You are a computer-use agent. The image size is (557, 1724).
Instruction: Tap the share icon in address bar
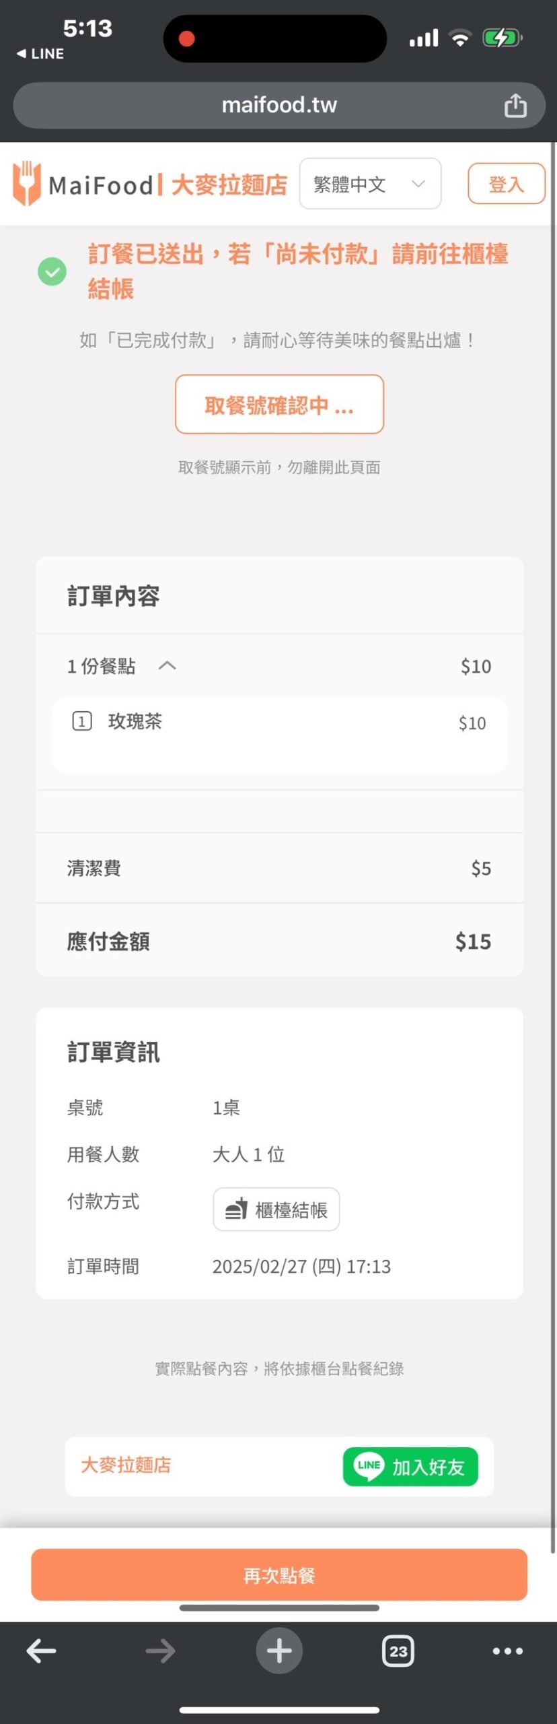[x=515, y=106]
